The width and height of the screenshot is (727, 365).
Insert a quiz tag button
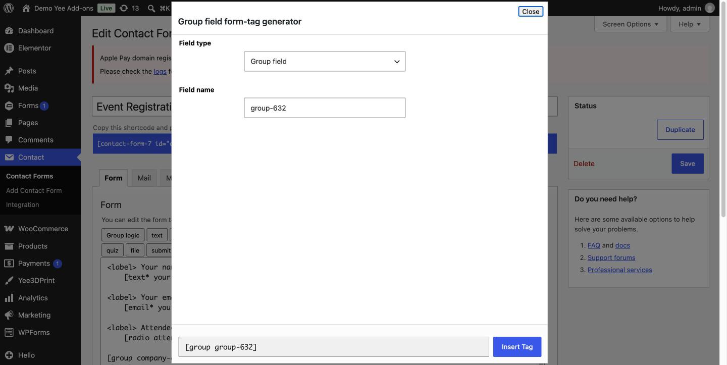pyautogui.click(x=113, y=250)
